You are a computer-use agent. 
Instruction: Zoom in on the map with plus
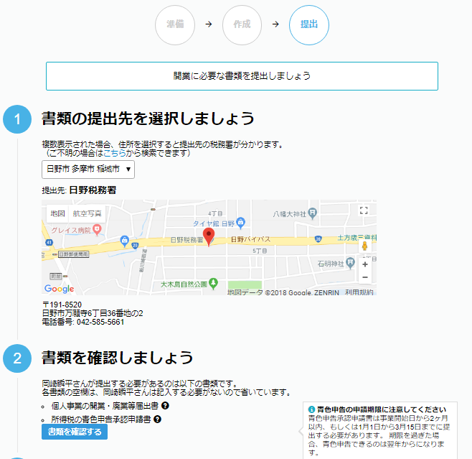365,264
